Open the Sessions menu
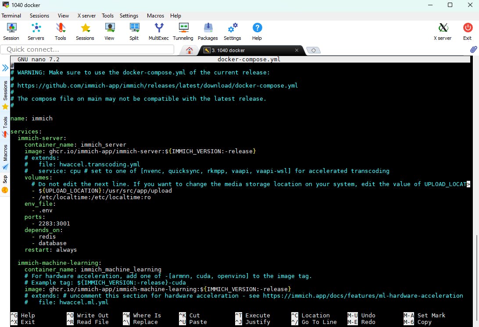This screenshot has width=479, height=327. tap(39, 16)
